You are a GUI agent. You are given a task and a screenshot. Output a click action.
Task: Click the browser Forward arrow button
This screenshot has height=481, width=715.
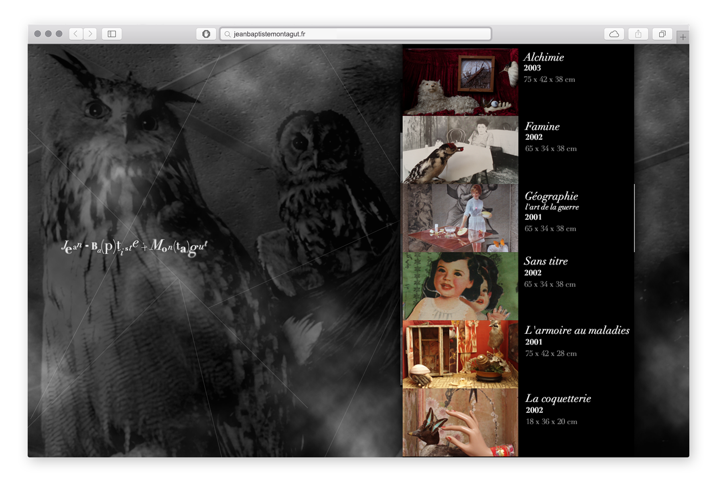click(90, 34)
